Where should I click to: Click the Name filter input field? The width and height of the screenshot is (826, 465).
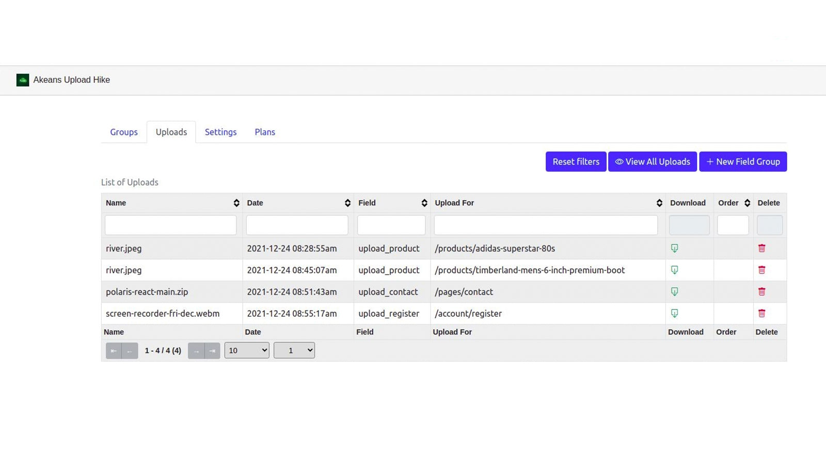point(170,225)
